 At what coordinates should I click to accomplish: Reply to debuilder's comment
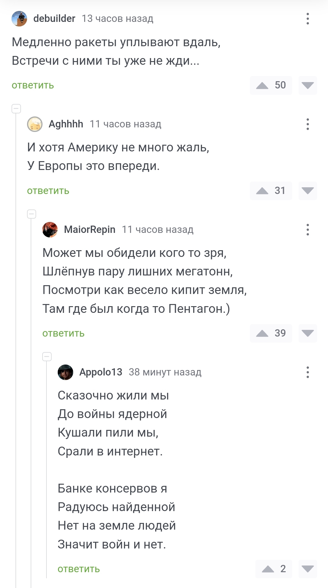pyautogui.click(x=33, y=85)
